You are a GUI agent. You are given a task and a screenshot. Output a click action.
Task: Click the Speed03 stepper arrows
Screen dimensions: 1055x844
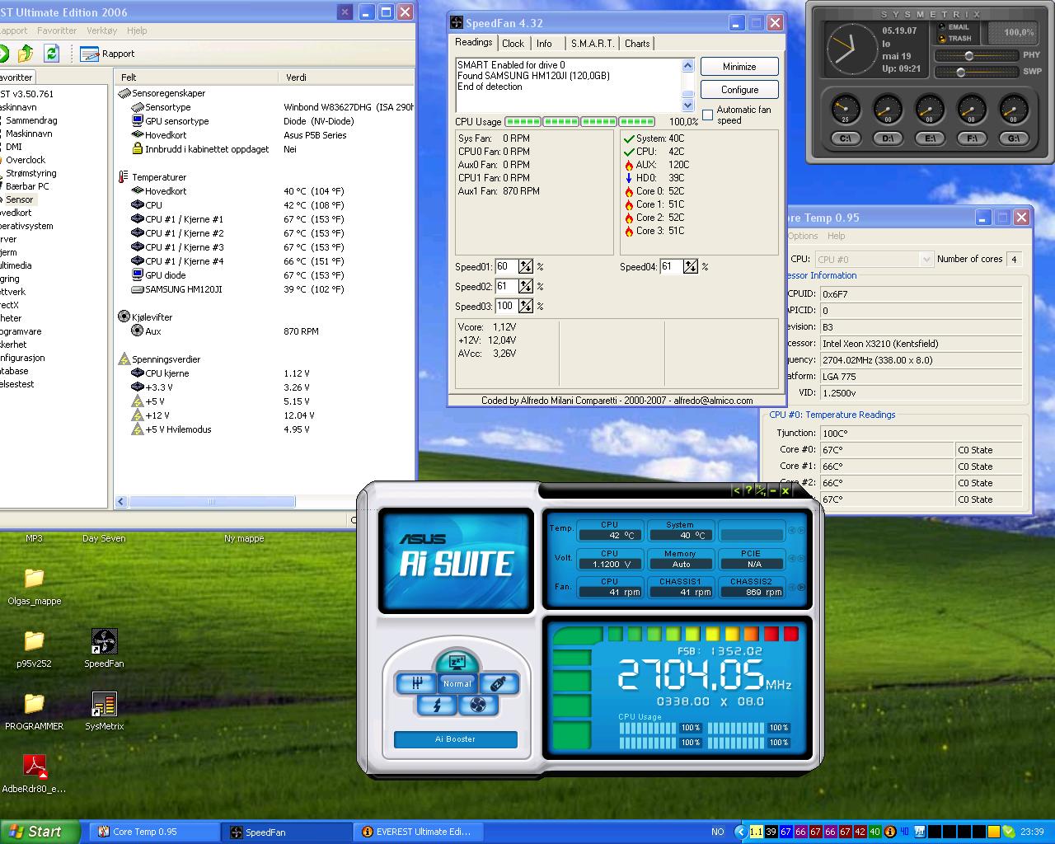click(526, 306)
